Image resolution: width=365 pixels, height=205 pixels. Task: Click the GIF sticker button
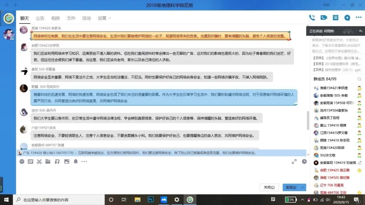coord(30,162)
